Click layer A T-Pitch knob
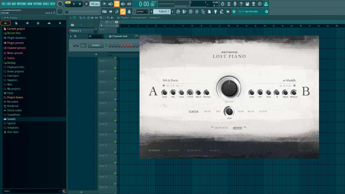 coord(190,93)
